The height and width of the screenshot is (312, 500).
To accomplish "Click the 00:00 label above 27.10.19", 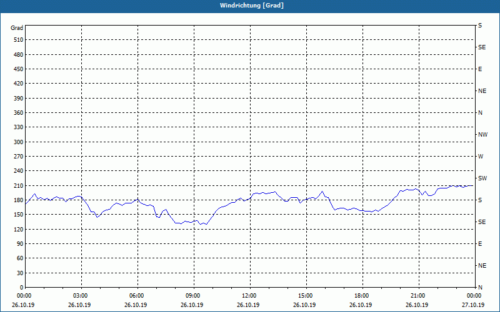I will coord(474,296).
